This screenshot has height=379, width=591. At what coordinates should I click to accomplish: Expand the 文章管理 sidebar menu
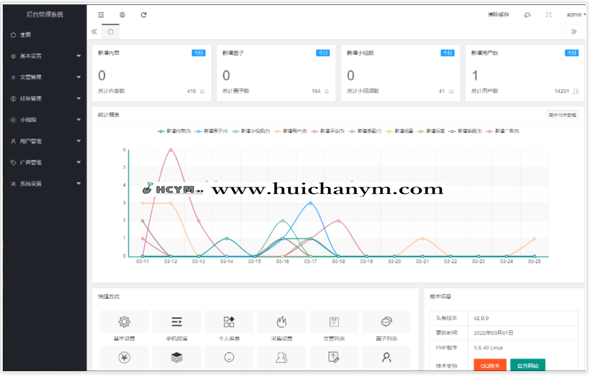pyautogui.click(x=45, y=77)
